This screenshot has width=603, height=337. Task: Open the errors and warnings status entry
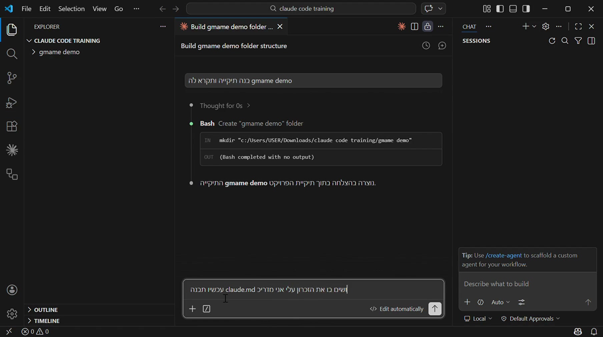pyautogui.click(x=35, y=332)
